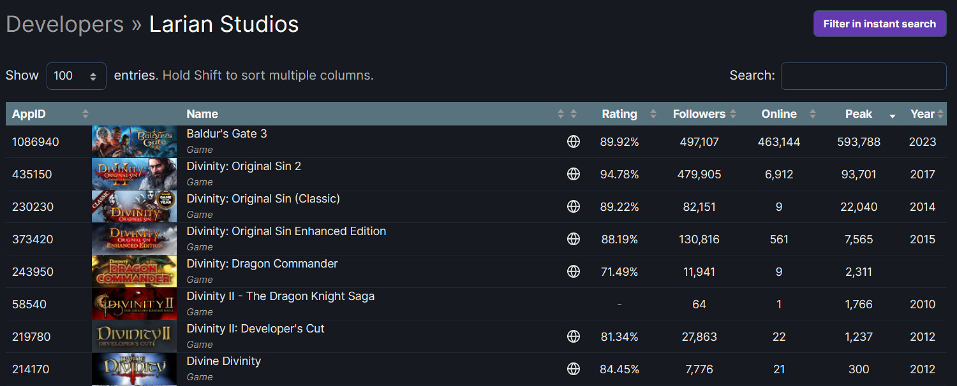Click the globe icon for Divinity: Original Sin 2
This screenshot has width=957, height=386.
click(574, 174)
